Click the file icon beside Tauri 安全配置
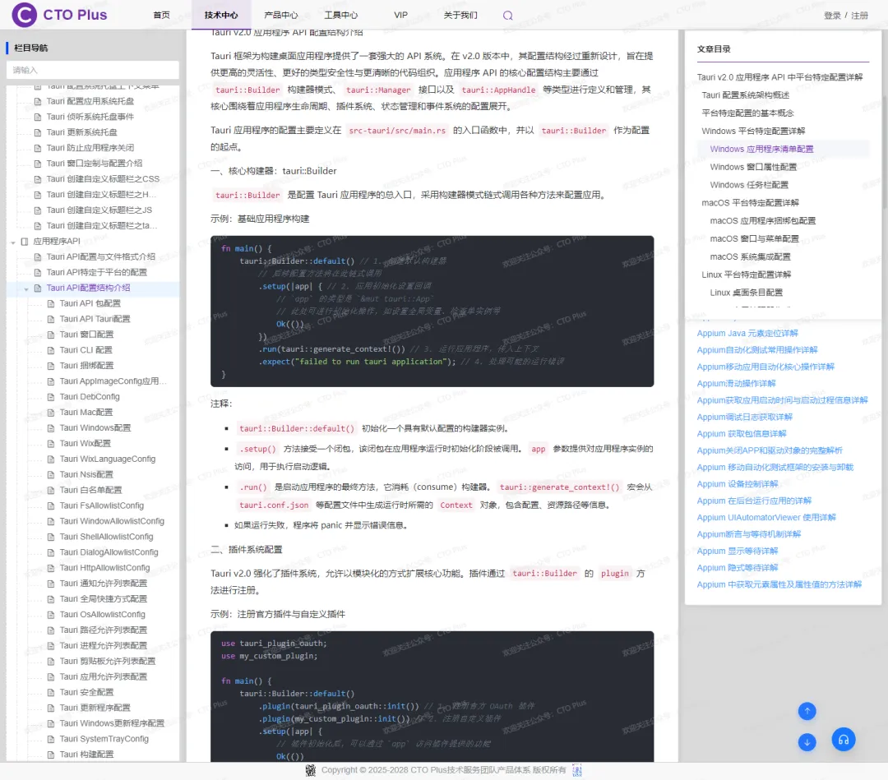888x780 pixels. coord(51,692)
